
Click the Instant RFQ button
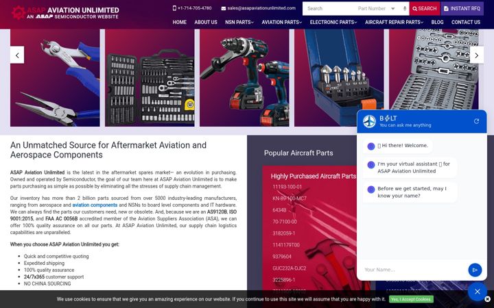462,8
